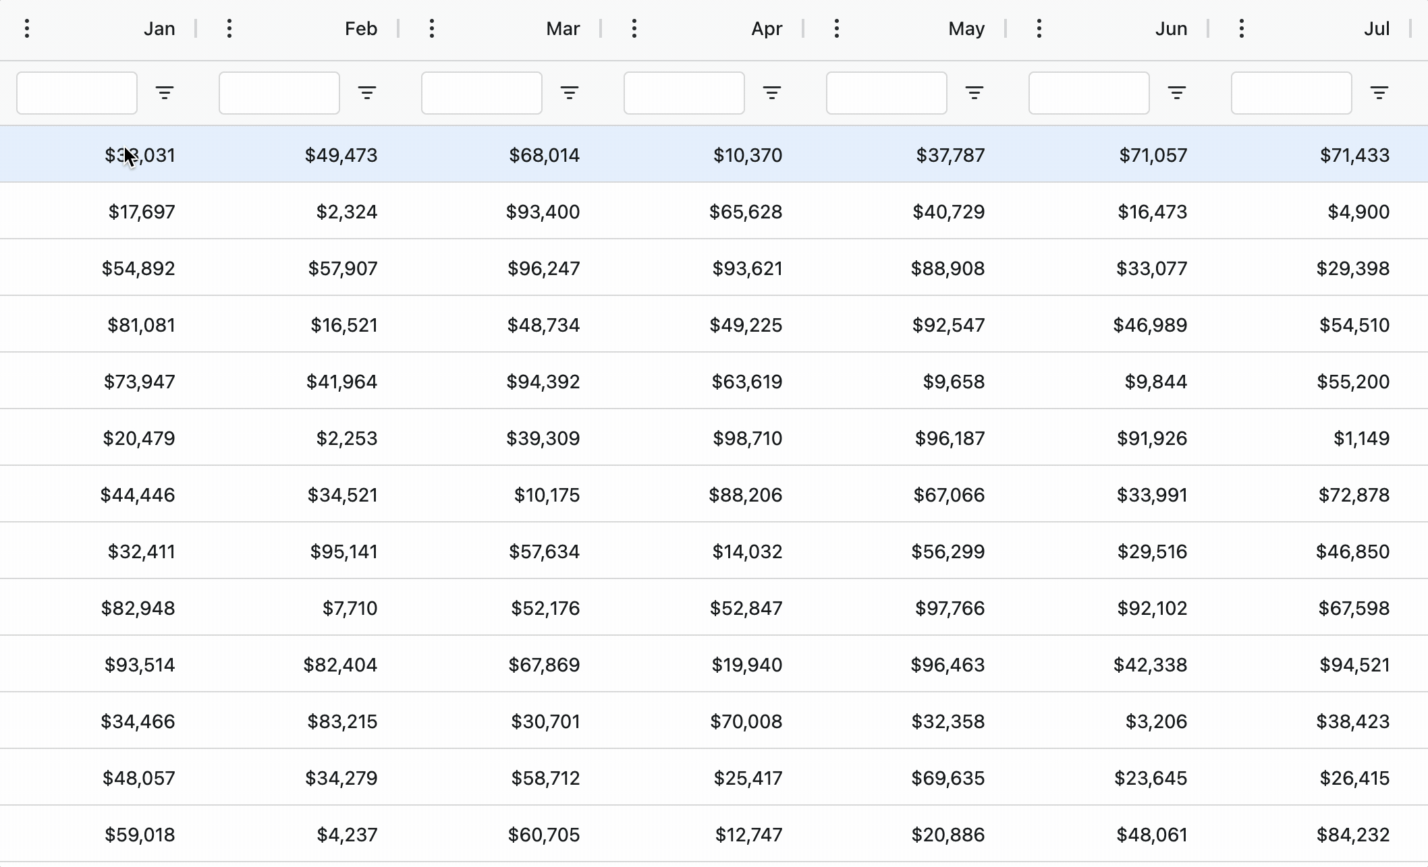Viewport: 1428px width, 867px height.
Task: Open the filter icon for May column
Action: coord(974,92)
